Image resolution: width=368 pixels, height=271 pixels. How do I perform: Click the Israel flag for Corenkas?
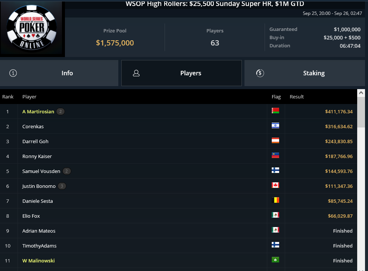[275, 126]
